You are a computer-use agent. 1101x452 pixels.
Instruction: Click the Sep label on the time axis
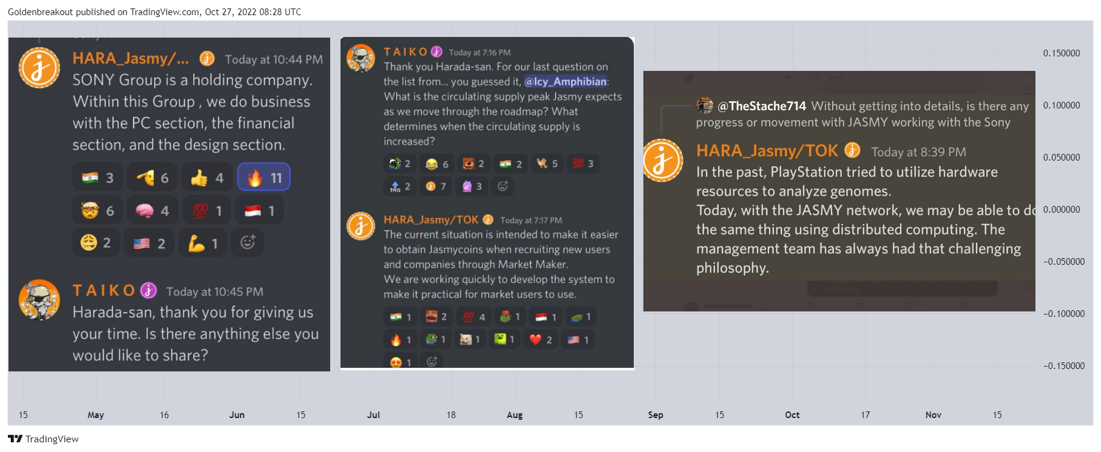click(656, 415)
